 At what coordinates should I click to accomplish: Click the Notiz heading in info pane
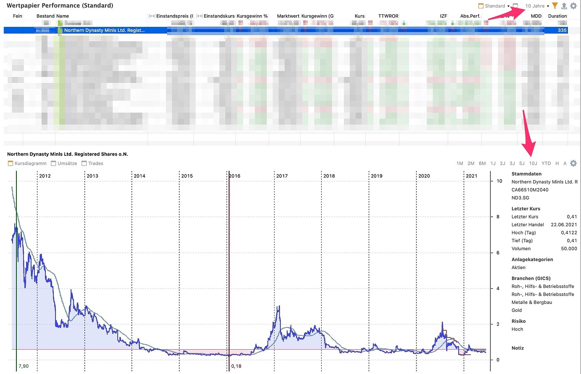click(x=517, y=348)
